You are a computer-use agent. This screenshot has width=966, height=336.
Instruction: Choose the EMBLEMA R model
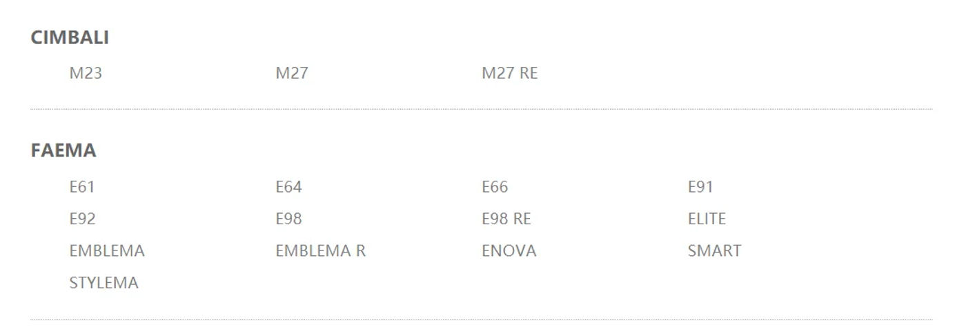(x=321, y=251)
